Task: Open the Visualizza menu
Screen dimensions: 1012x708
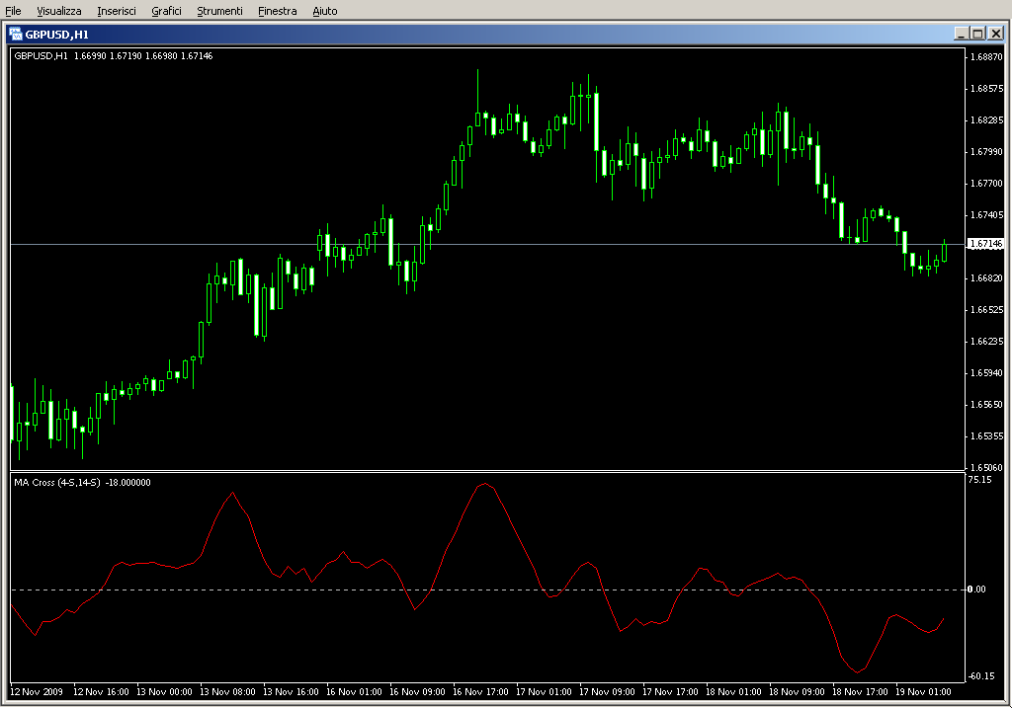Action: 59,11
